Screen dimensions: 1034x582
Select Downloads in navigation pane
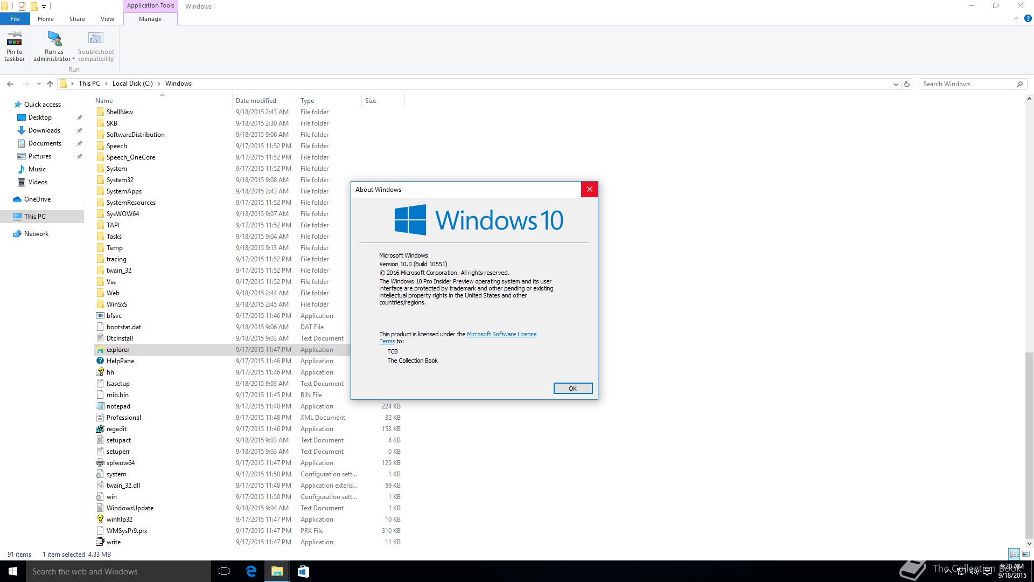44,130
